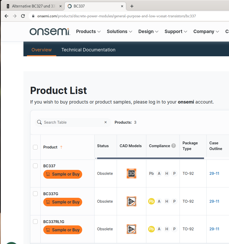Click the yellow Pb badge for BC337G
The image size is (229, 244).
(151, 201)
